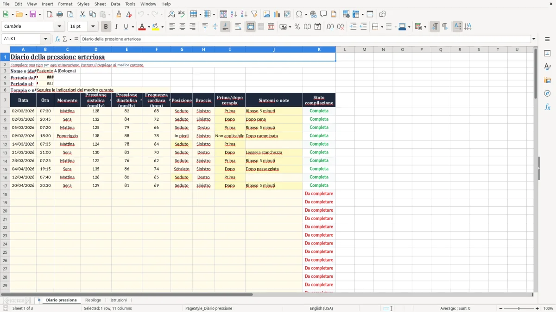
Task: Open Print Preview
Action: [x=70, y=14]
